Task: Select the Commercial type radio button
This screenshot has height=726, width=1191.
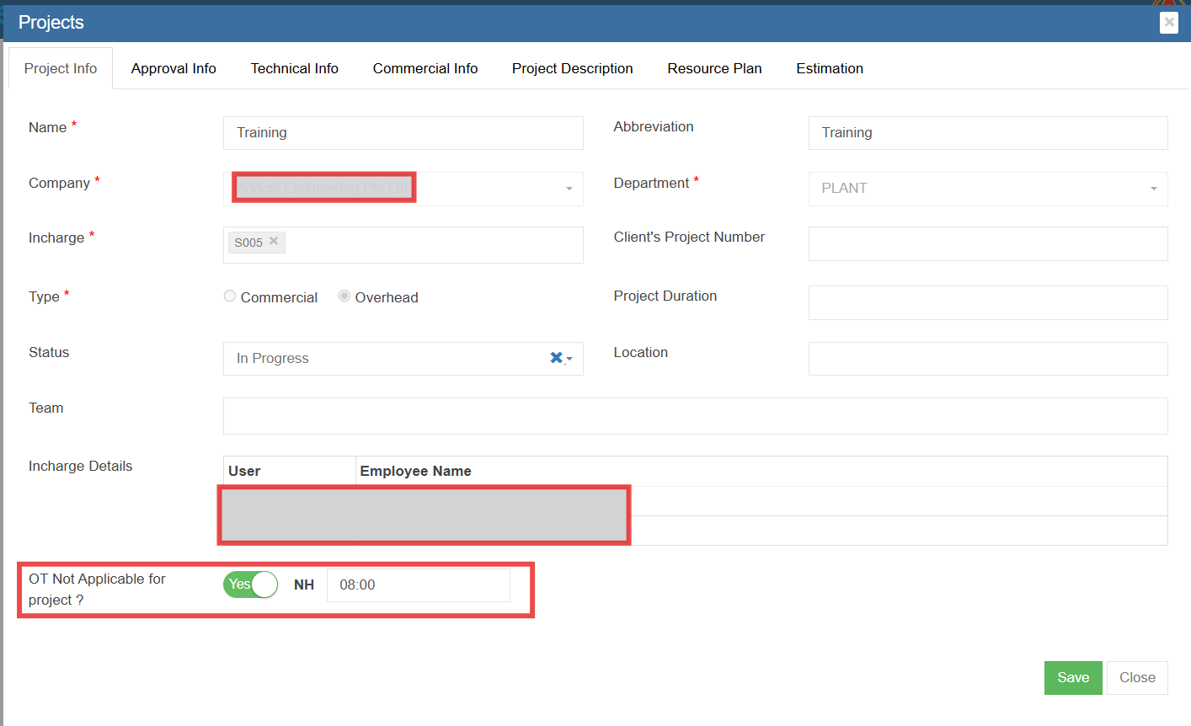Action: point(230,296)
